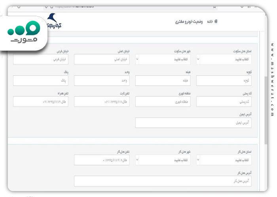The image size is (277, 197).
Task: Click the تلفن همراه input
Action: coord(41,102)
